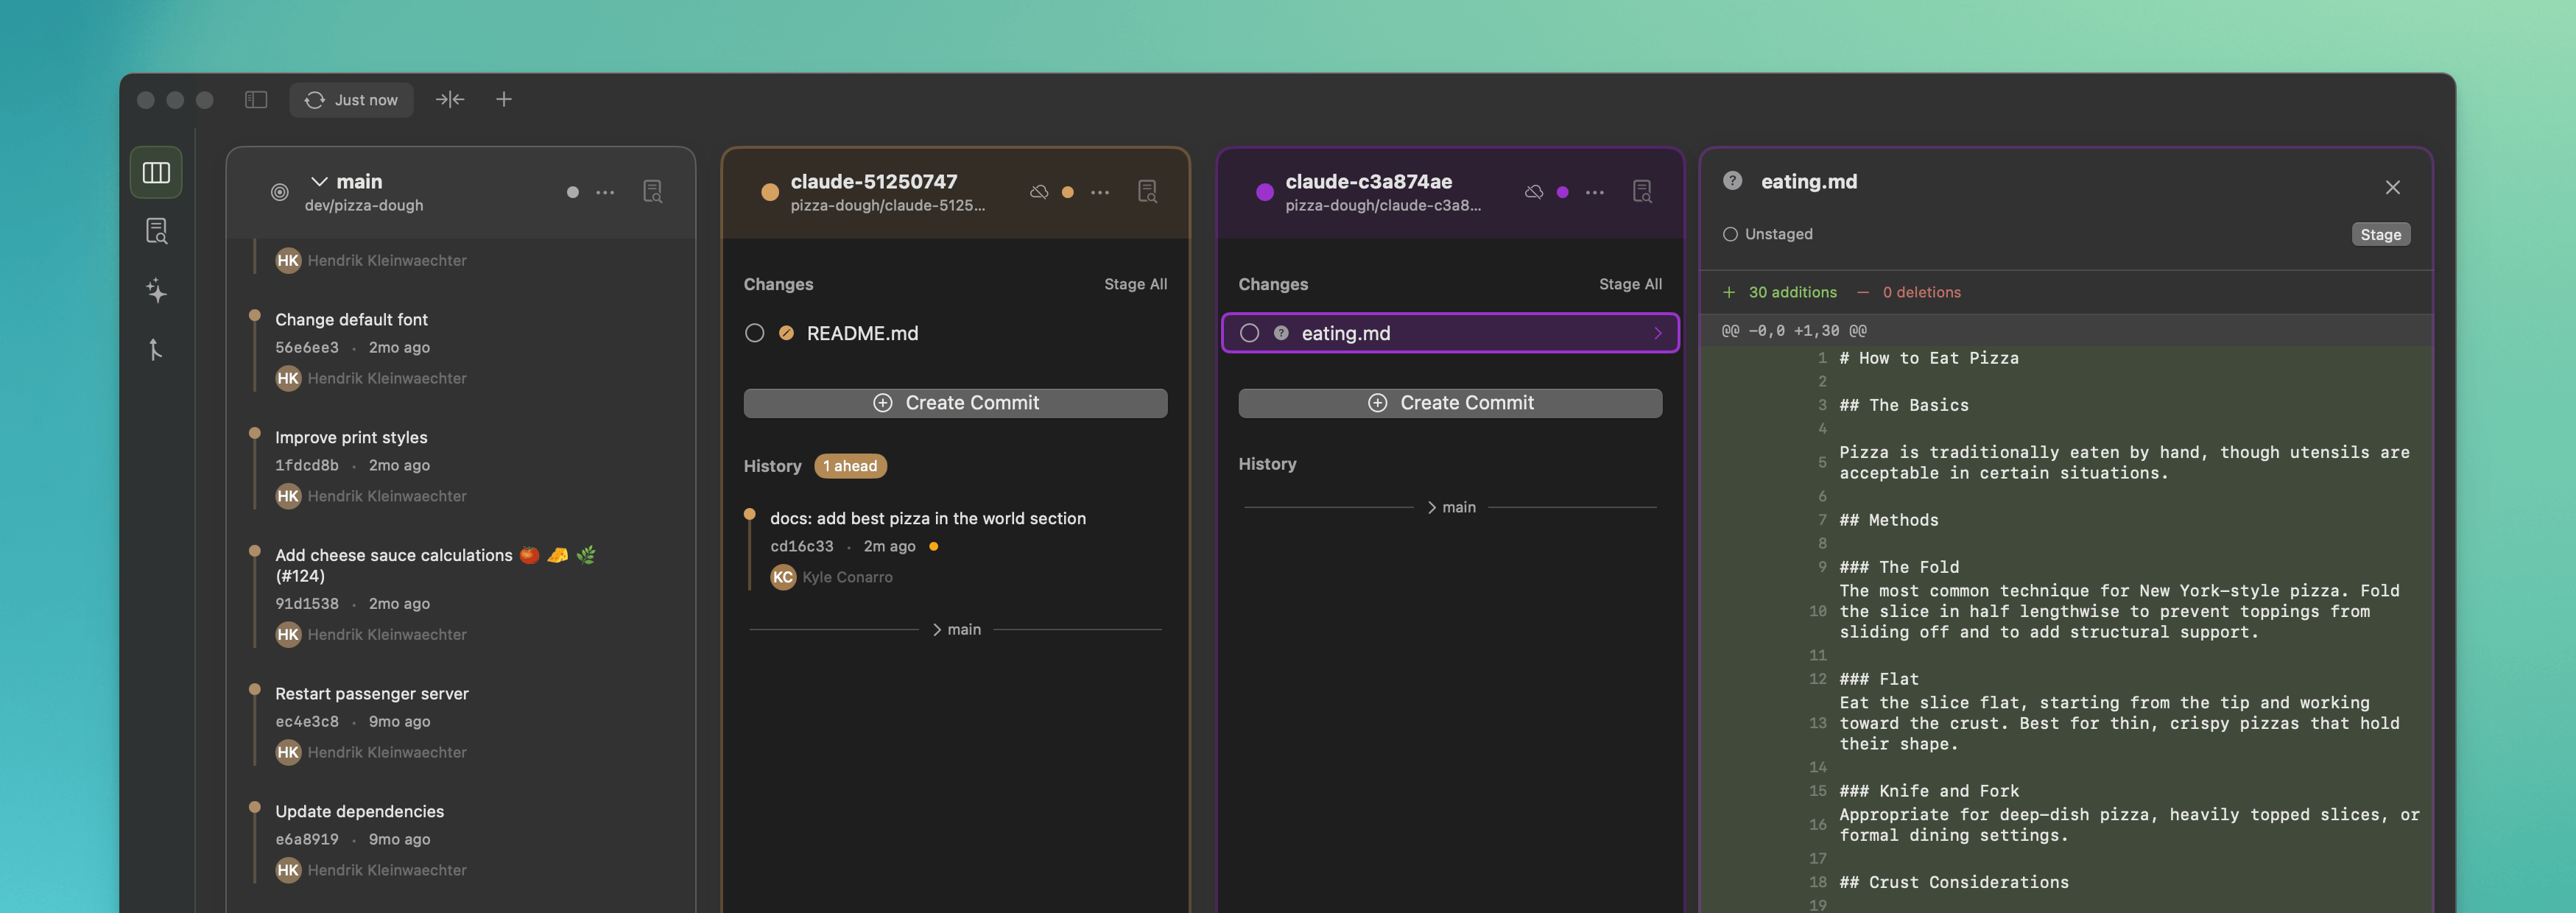Open the file search icon in the left sidebar

156,230
